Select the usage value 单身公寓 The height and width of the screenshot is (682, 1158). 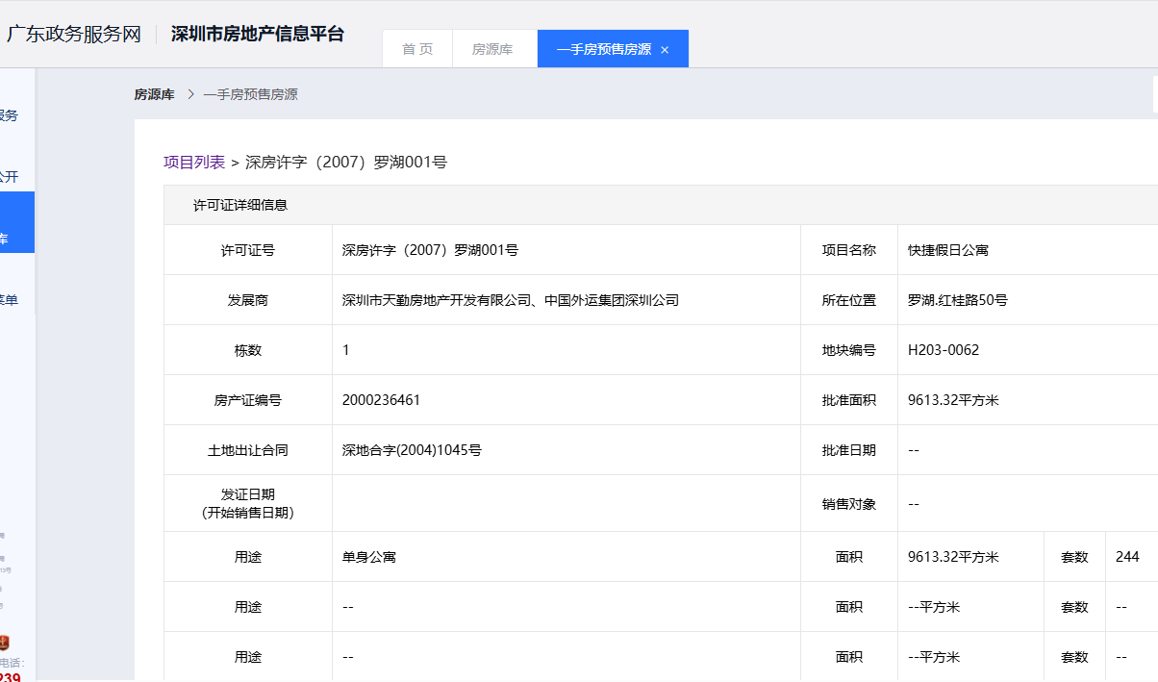pos(369,557)
